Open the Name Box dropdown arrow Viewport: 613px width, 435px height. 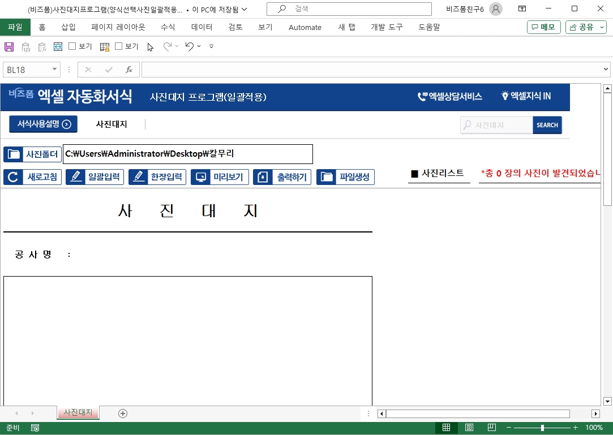tap(54, 69)
